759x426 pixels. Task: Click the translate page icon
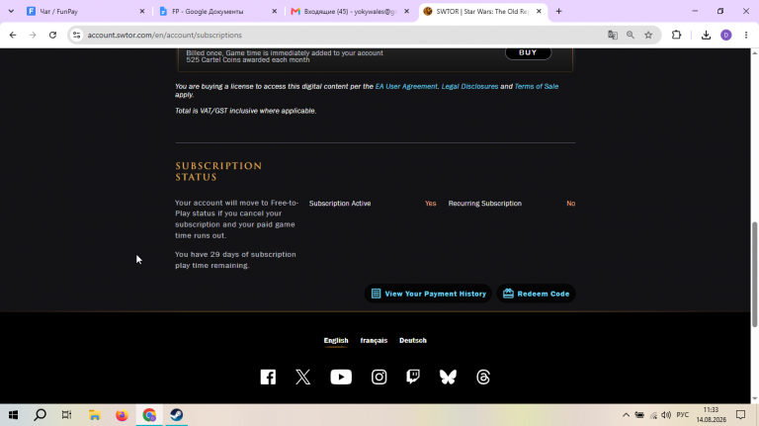[613, 35]
